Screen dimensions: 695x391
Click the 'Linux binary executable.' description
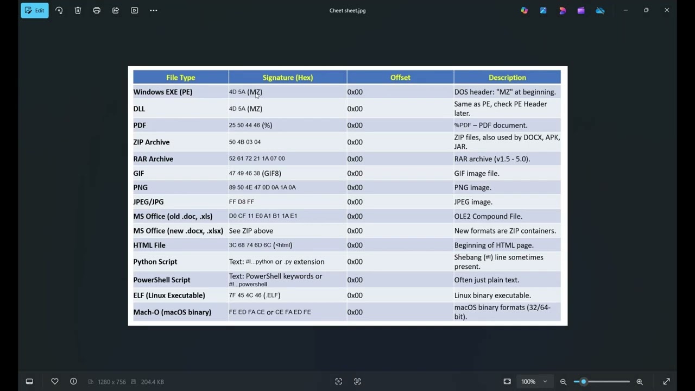(492, 295)
